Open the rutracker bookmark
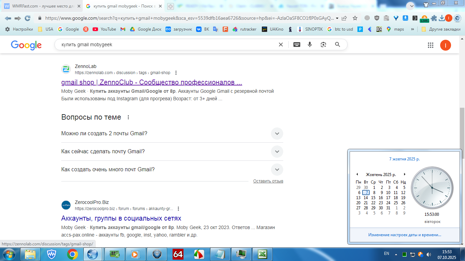Screen dimensions: 465x261 [x=244, y=29]
